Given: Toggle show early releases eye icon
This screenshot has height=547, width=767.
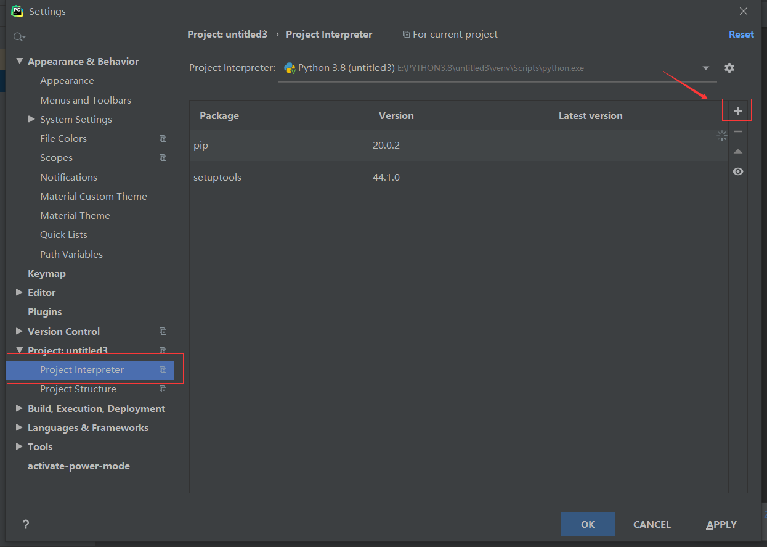Looking at the screenshot, I should click(x=737, y=171).
